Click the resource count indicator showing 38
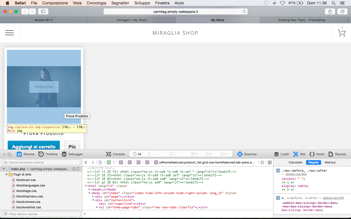This screenshot has width=351, height=219. 137,154
